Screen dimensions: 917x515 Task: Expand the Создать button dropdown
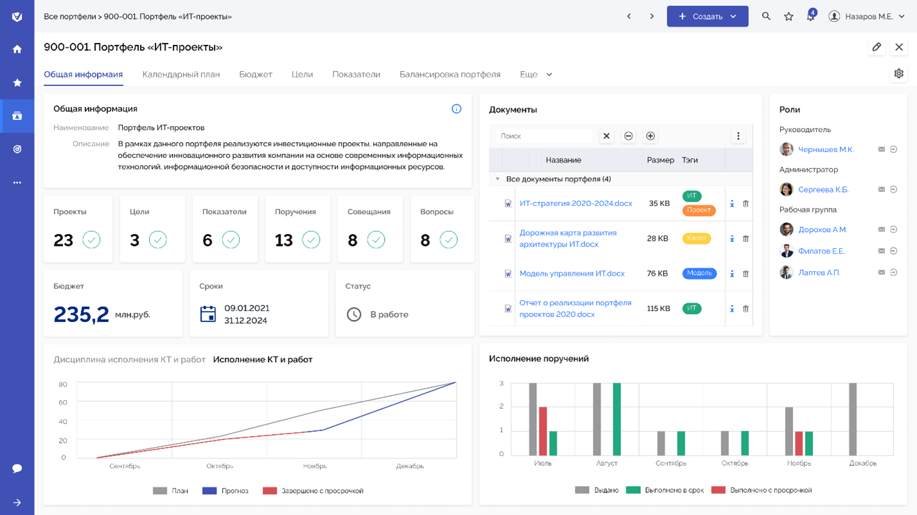pyautogui.click(x=733, y=17)
